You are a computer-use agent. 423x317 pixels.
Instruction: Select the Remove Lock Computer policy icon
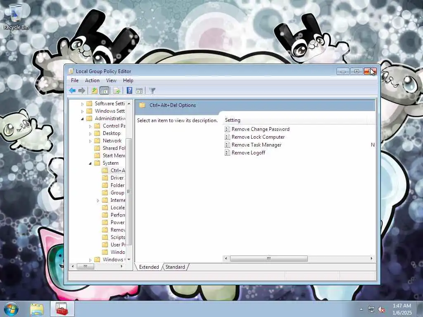click(228, 137)
